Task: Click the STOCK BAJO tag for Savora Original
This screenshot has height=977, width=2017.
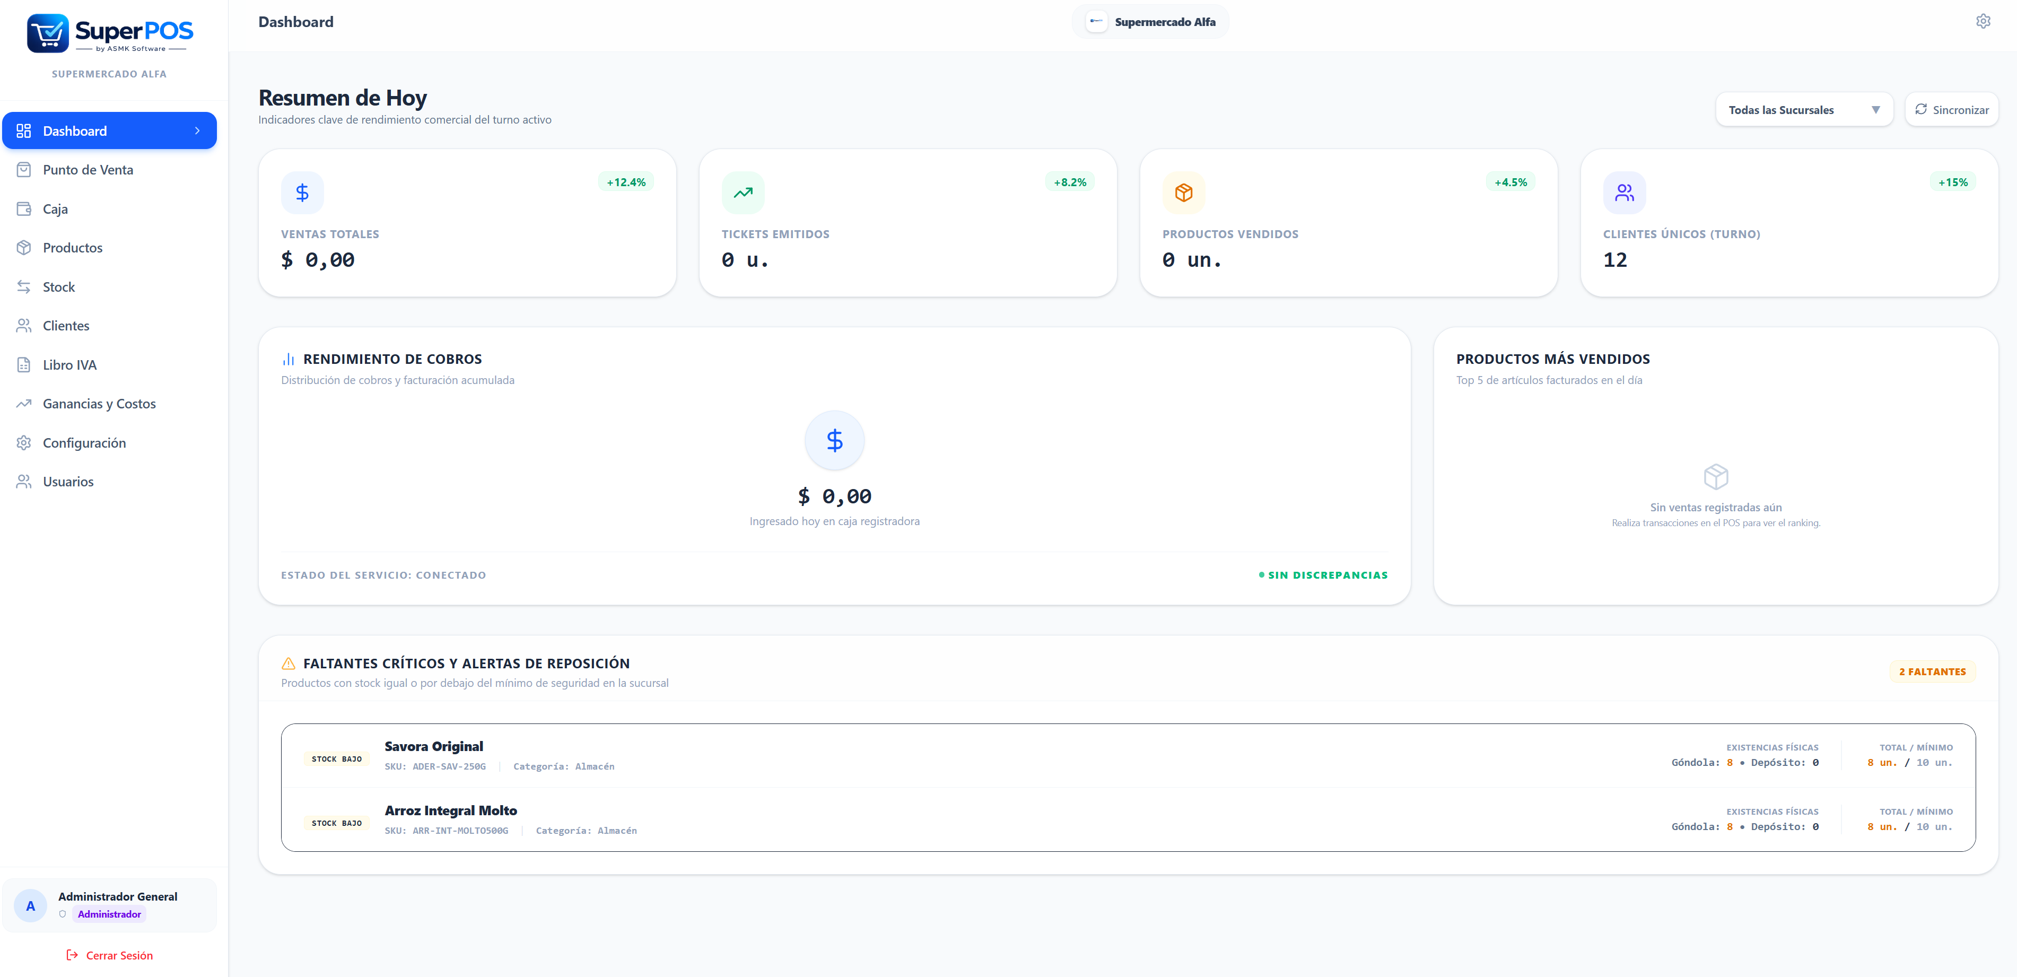Action: click(x=337, y=760)
